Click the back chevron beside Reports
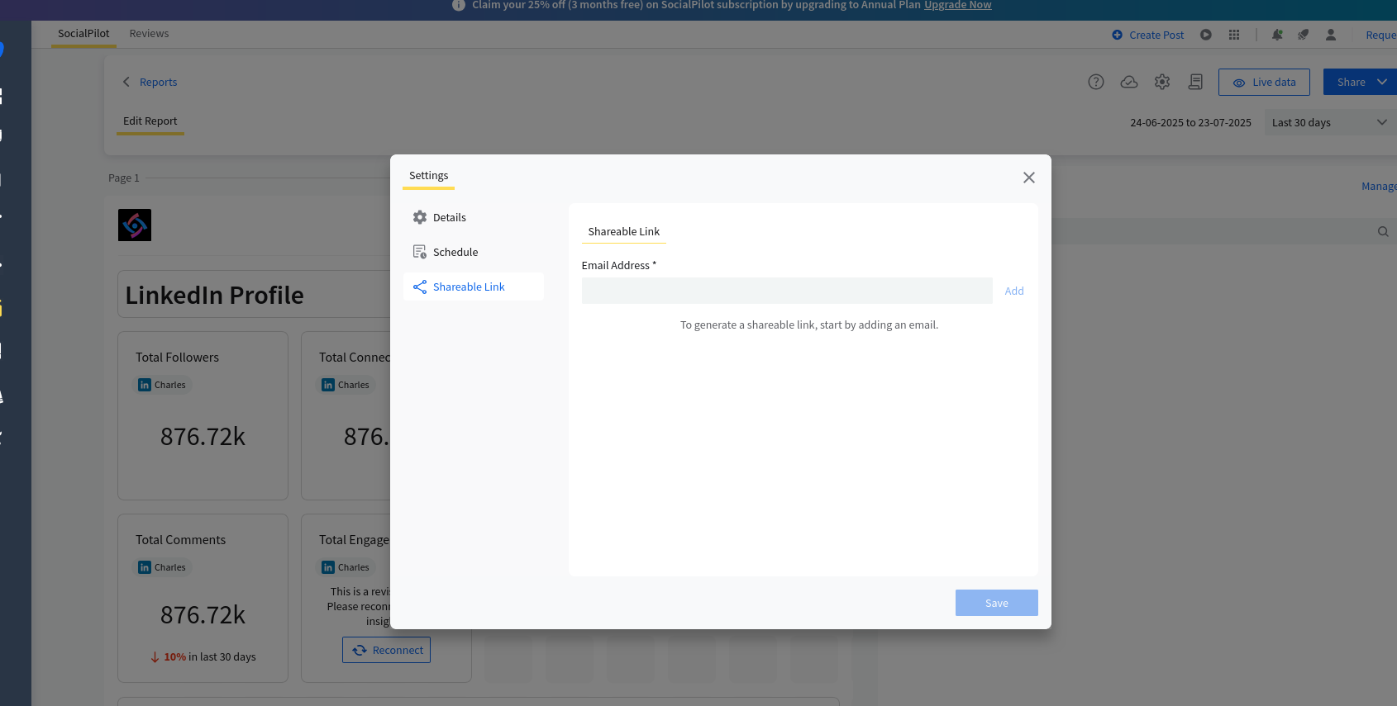1397x706 pixels. 126,82
